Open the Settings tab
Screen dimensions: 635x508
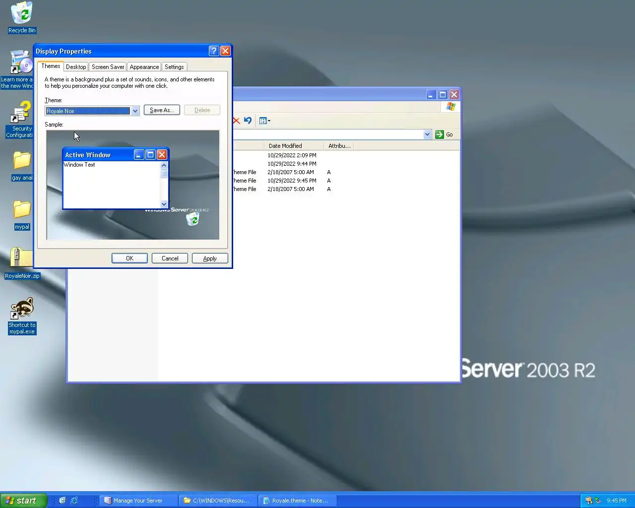pos(174,67)
